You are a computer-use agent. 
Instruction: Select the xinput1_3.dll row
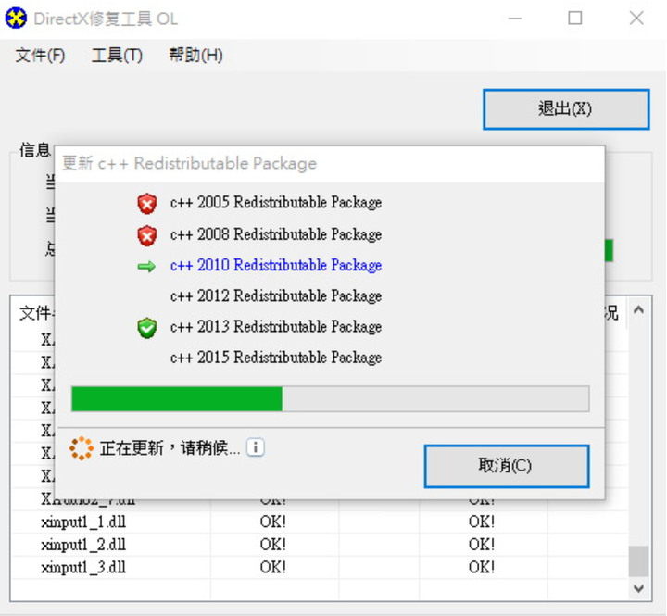click(320, 568)
